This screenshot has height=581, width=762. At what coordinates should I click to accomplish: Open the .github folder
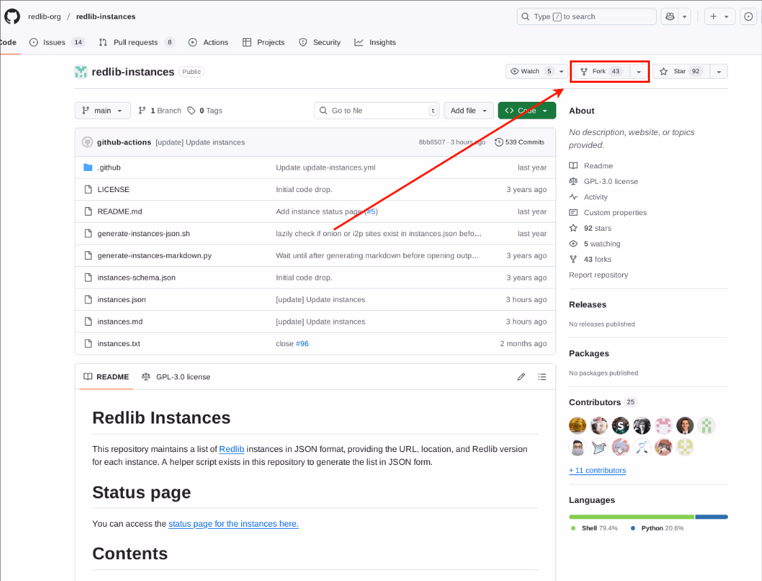(x=109, y=168)
